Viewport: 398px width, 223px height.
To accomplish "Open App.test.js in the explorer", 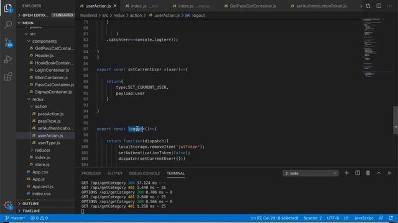I will [x=43, y=186].
